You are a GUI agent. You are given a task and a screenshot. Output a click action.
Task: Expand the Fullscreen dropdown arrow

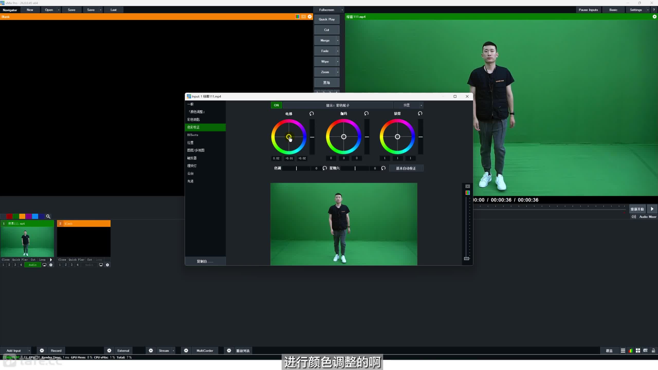point(342,10)
